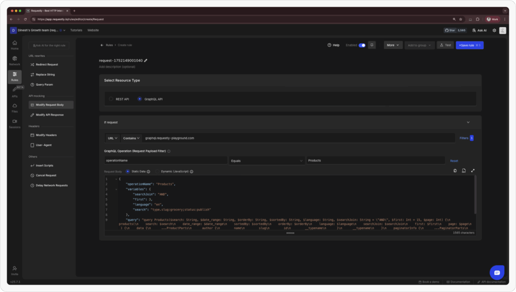Select the GraphQL API radio option
The width and height of the screenshot is (516, 292).
click(140, 99)
